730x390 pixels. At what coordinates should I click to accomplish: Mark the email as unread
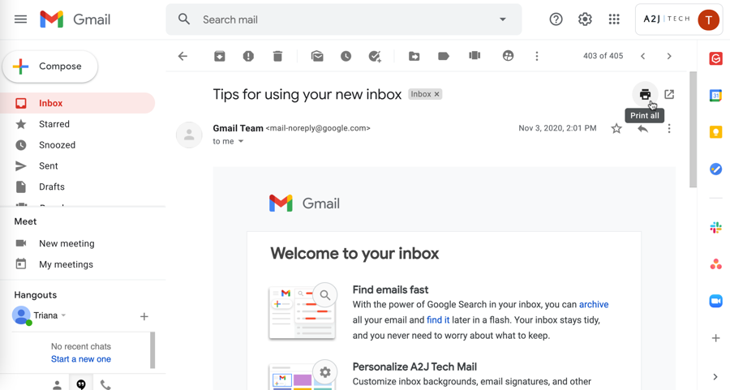click(x=317, y=56)
